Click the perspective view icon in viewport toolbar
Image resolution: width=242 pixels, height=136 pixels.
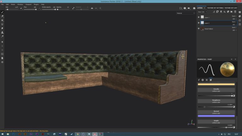pos(181,8)
